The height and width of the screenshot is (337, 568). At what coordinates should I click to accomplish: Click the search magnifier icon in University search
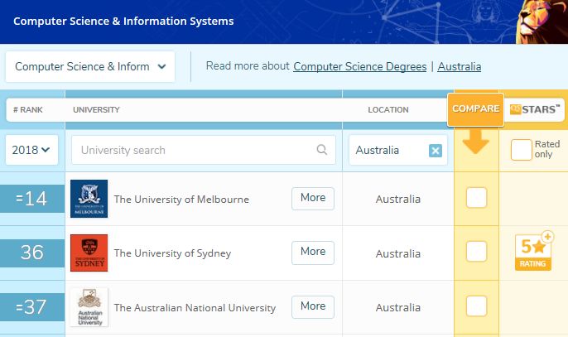coord(321,150)
